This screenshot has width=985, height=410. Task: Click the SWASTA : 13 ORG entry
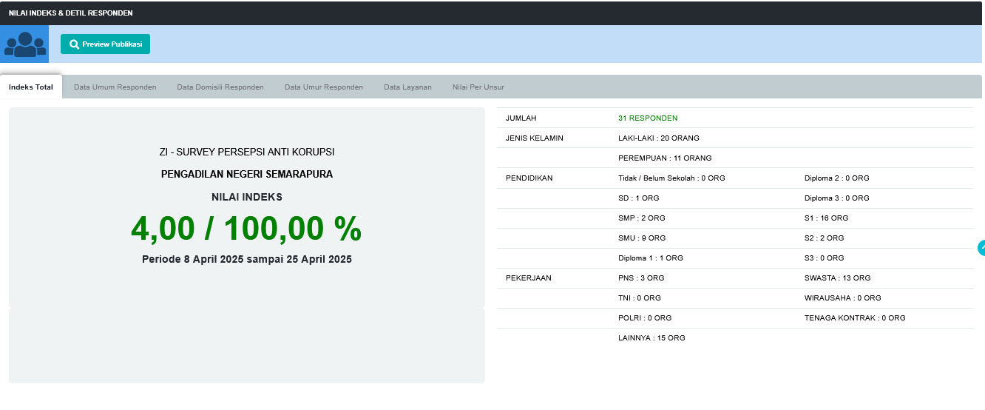[x=838, y=278]
